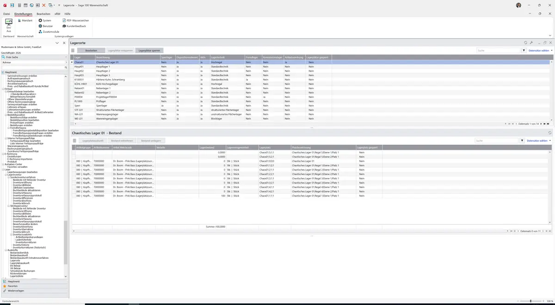This screenshot has height=305, width=555.
Task: Click the calculator icon in quick access toolbar
Action: click(19, 5)
